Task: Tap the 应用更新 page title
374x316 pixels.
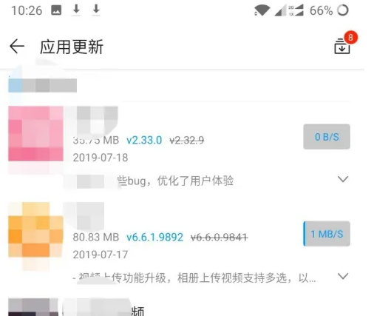Action: [72, 47]
